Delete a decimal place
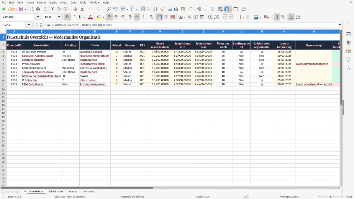The height and width of the screenshot is (199, 354). tap(217, 17)
